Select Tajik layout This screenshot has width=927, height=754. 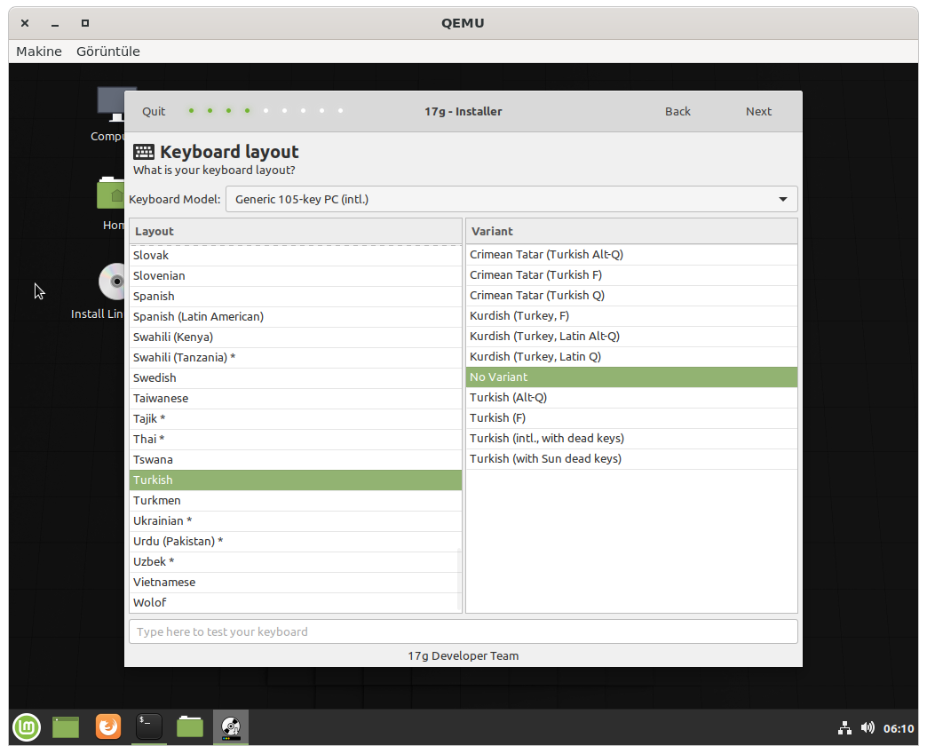tap(296, 418)
